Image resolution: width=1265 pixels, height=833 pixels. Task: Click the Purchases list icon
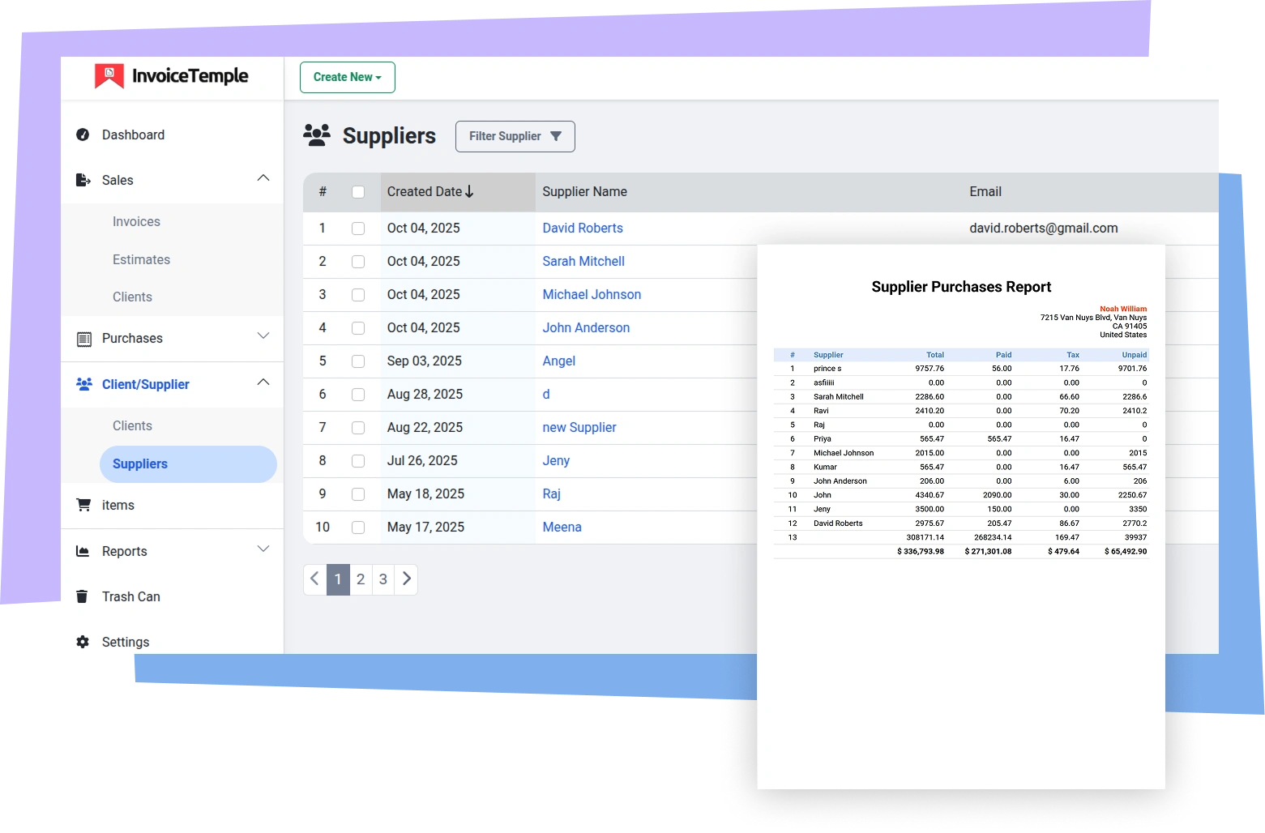83,339
